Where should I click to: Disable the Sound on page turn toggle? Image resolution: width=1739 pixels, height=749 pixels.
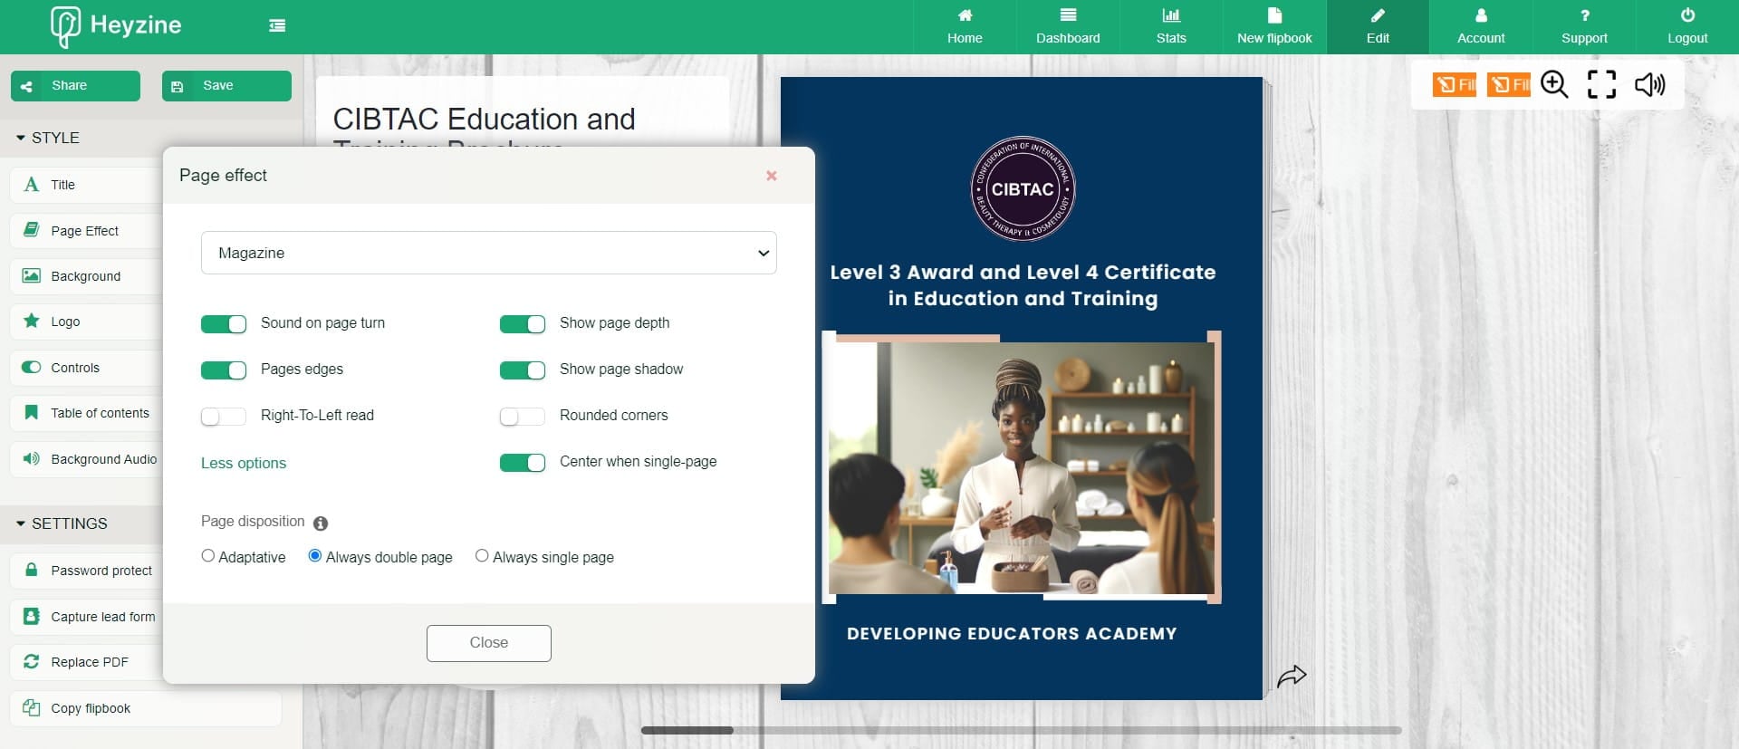click(x=224, y=324)
